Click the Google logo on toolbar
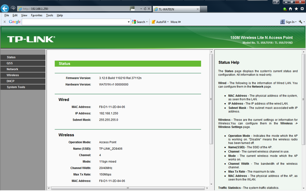Screen dimensions: 306x191 coord(15,22)
